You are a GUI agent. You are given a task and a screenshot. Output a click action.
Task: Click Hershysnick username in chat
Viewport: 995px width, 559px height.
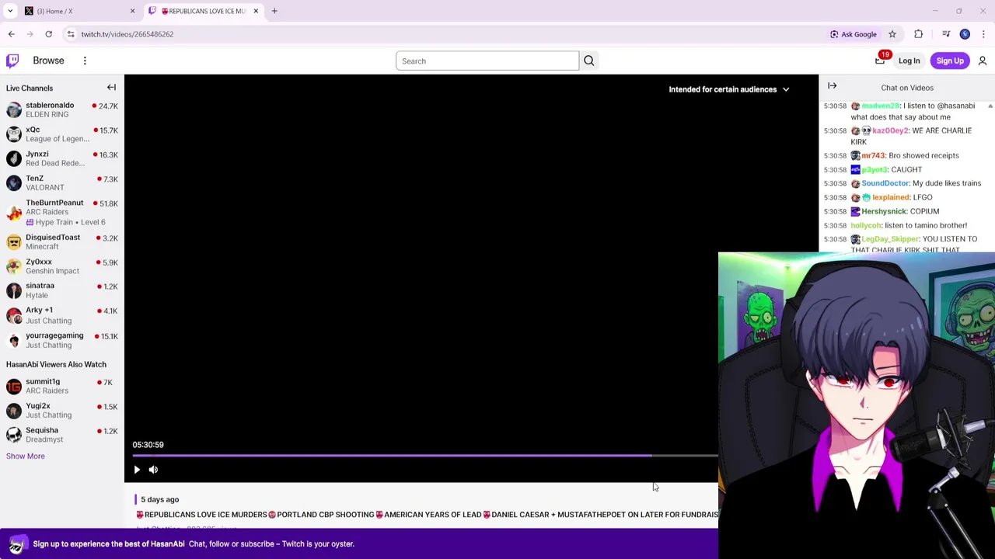coord(884,211)
